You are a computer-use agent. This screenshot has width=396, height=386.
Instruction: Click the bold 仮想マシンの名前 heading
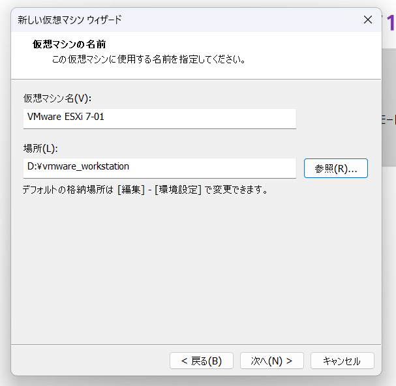pos(69,44)
